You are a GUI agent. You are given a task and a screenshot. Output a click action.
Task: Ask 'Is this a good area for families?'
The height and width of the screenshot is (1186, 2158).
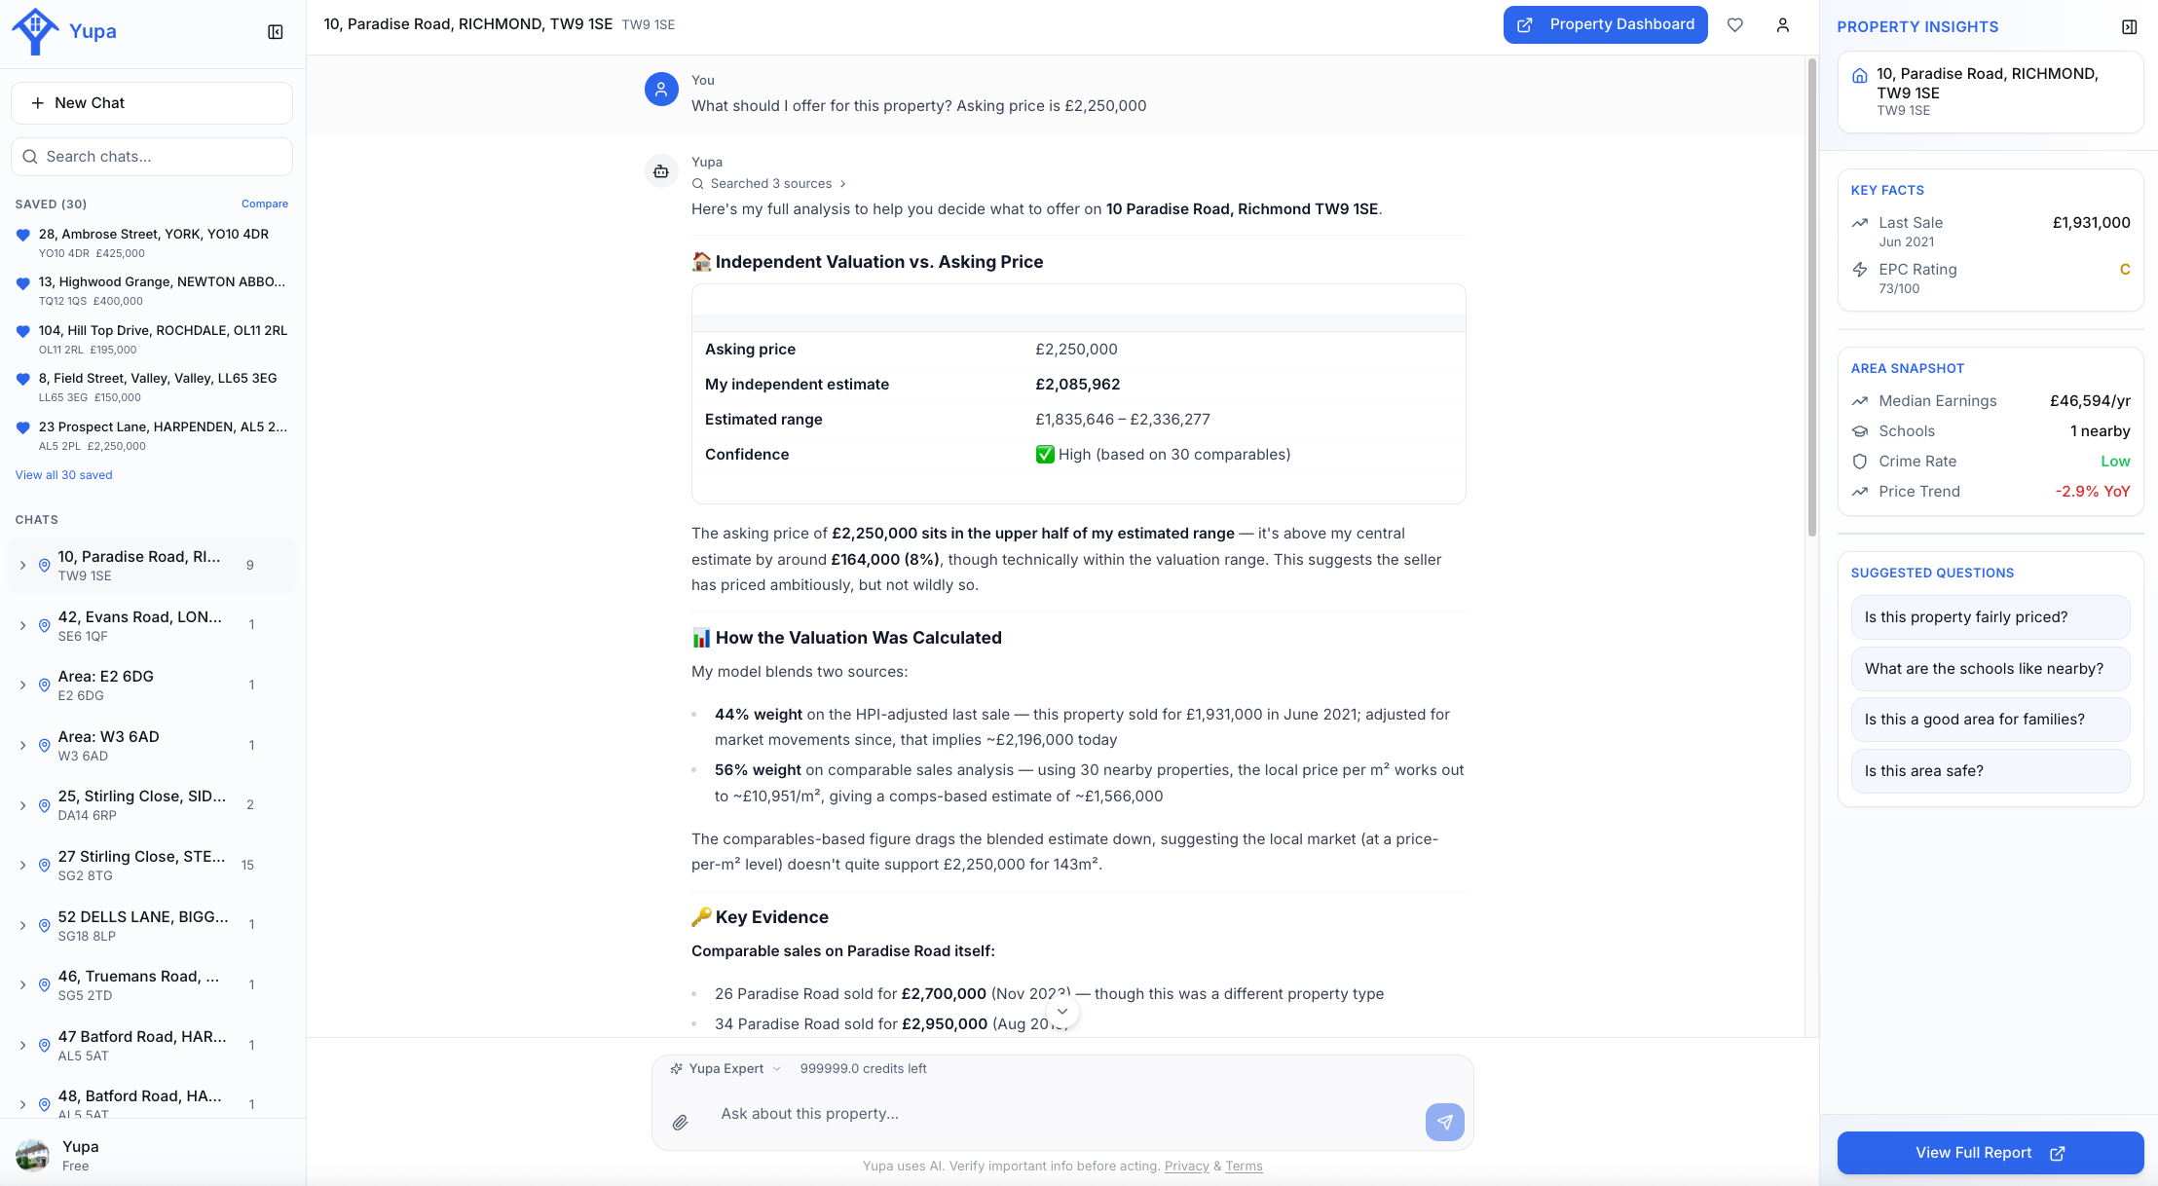[1991, 720]
